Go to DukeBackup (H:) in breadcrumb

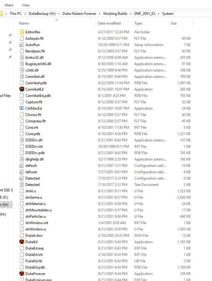click(x=42, y=14)
